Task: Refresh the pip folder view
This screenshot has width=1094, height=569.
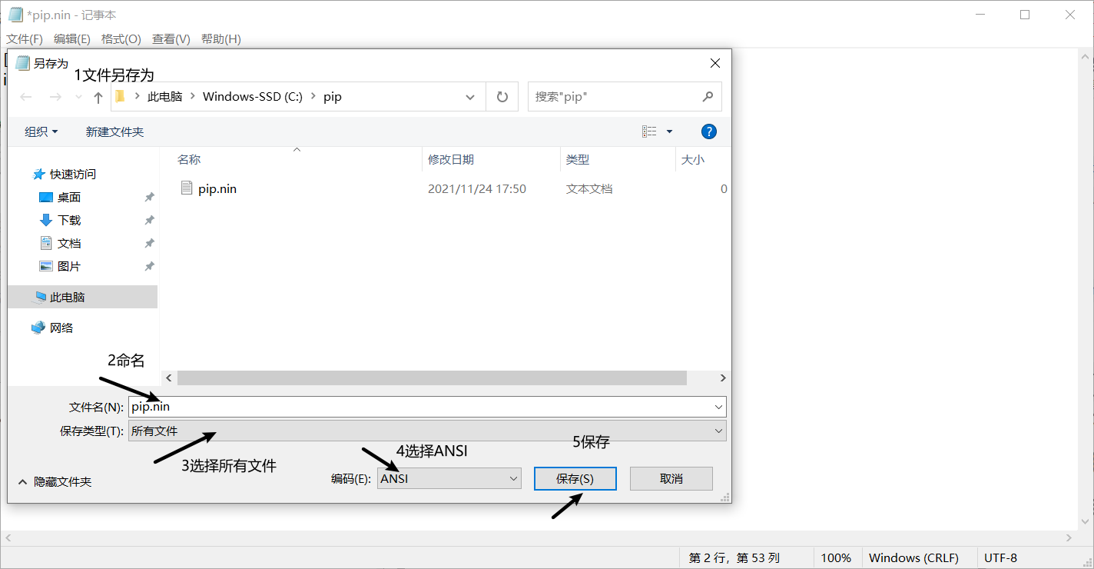Action: 502,97
